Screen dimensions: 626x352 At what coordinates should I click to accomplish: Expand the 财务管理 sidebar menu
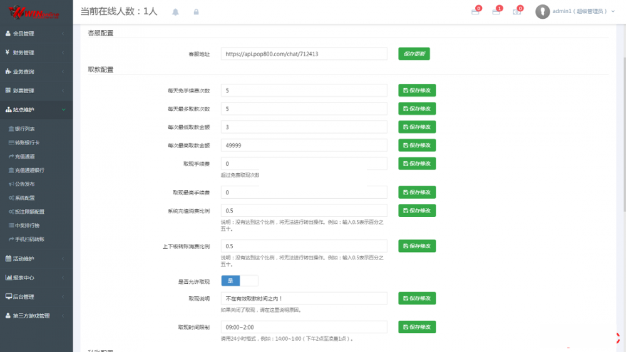coord(36,53)
